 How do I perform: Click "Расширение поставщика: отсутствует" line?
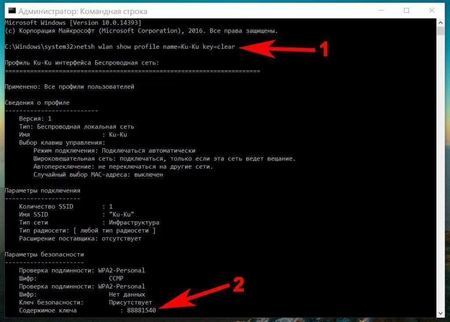pyautogui.click(x=80, y=239)
